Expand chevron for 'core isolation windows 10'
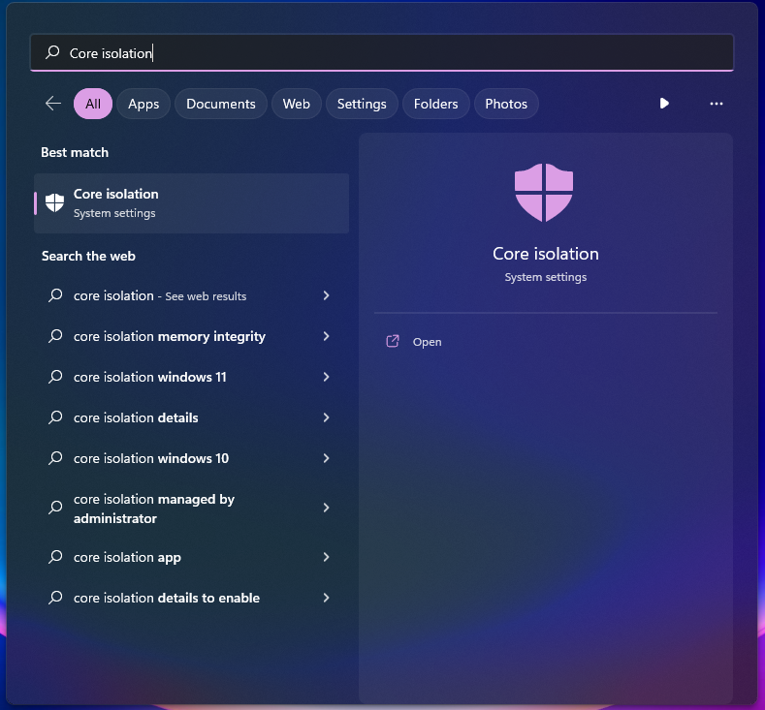Image resolution: width=765 pixels, height=710 pixels. click(x=327, y=458)
